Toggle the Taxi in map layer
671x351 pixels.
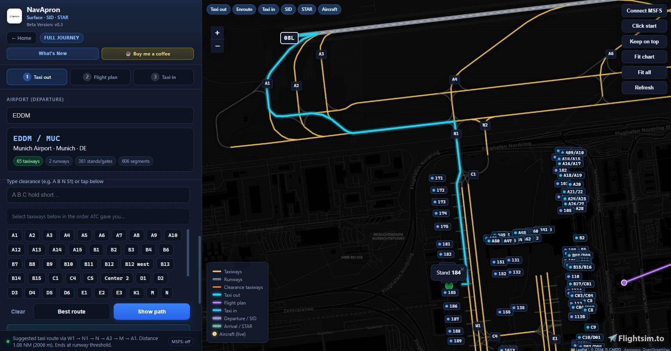point(268,9)
